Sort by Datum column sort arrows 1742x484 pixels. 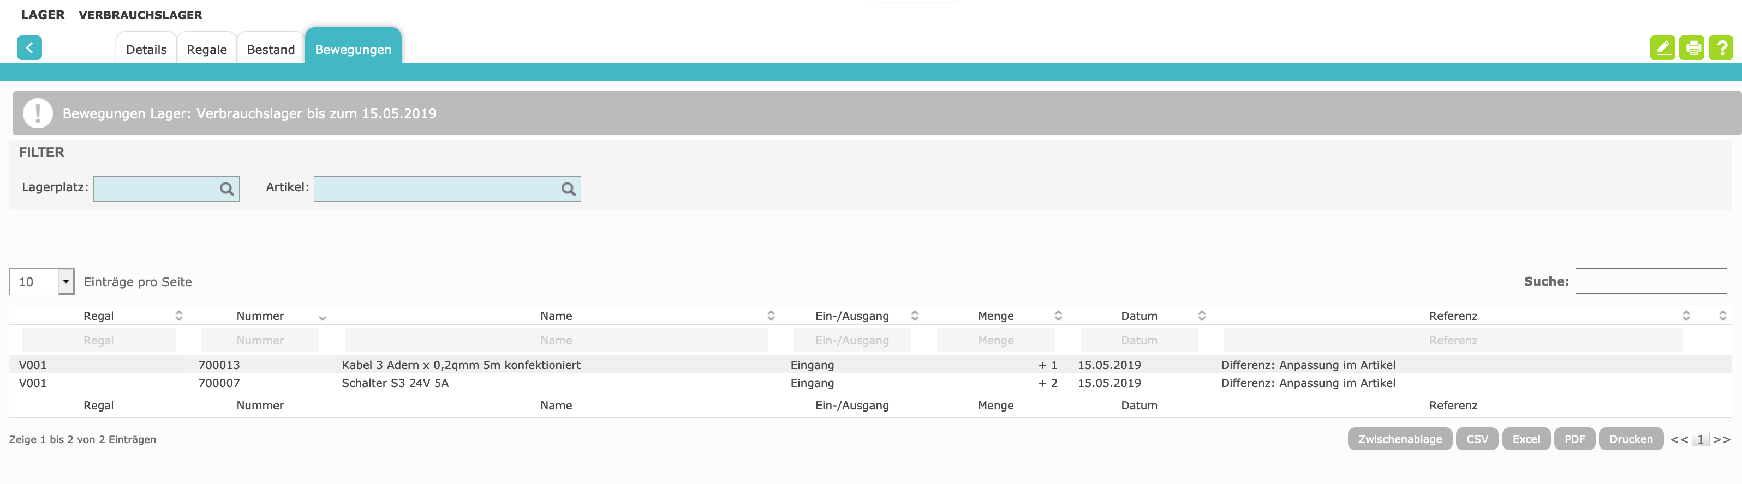click(x=1201, y=316)
